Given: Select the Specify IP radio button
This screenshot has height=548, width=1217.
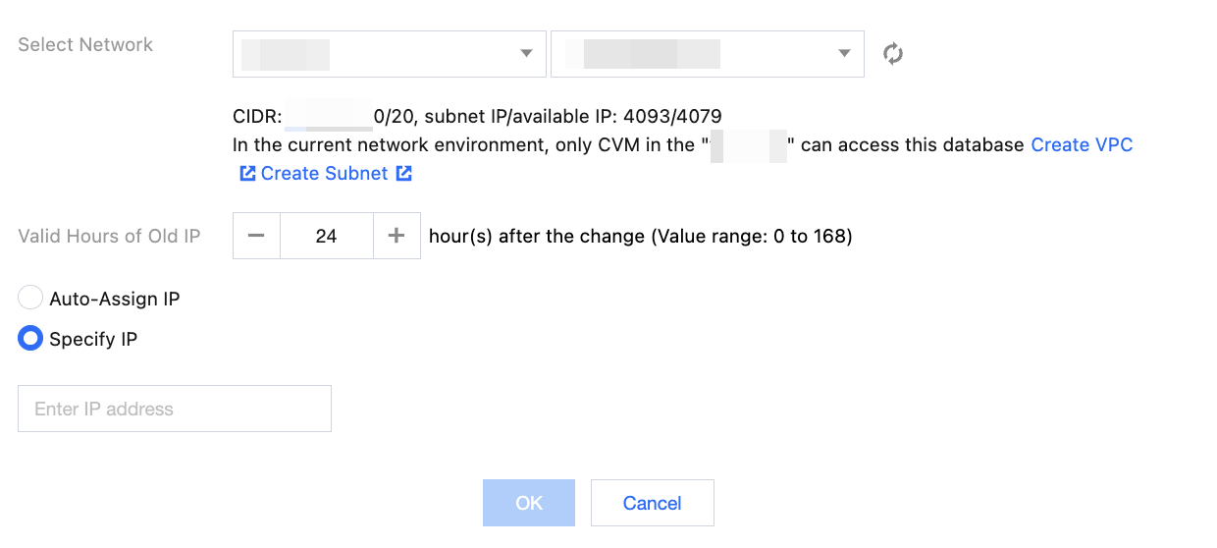Looking at the screenshot, I should (30, 339).
